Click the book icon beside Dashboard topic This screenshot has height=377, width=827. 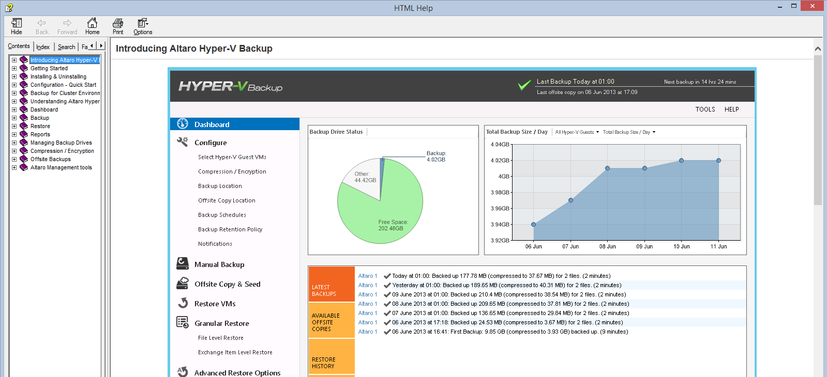pyautogui.click(x=24, y=109)
